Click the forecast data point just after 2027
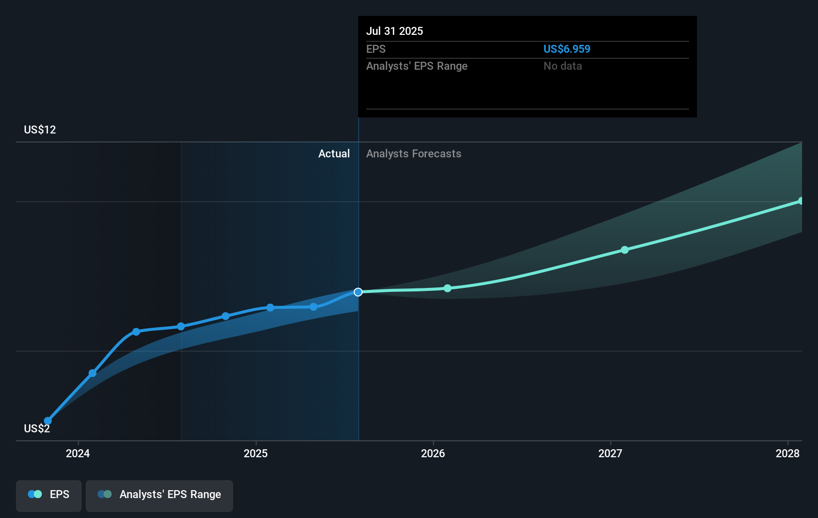Screen dimensions: 818x518 click(x=625, y=250)
